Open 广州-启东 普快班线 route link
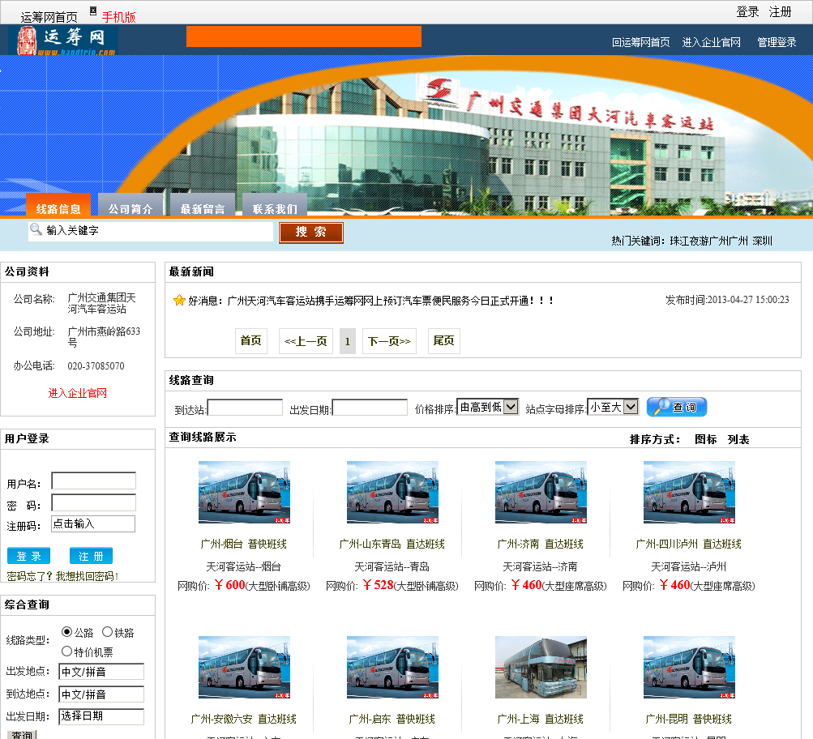This screenshot has height=739, width=813. click(x=392, y=720)
